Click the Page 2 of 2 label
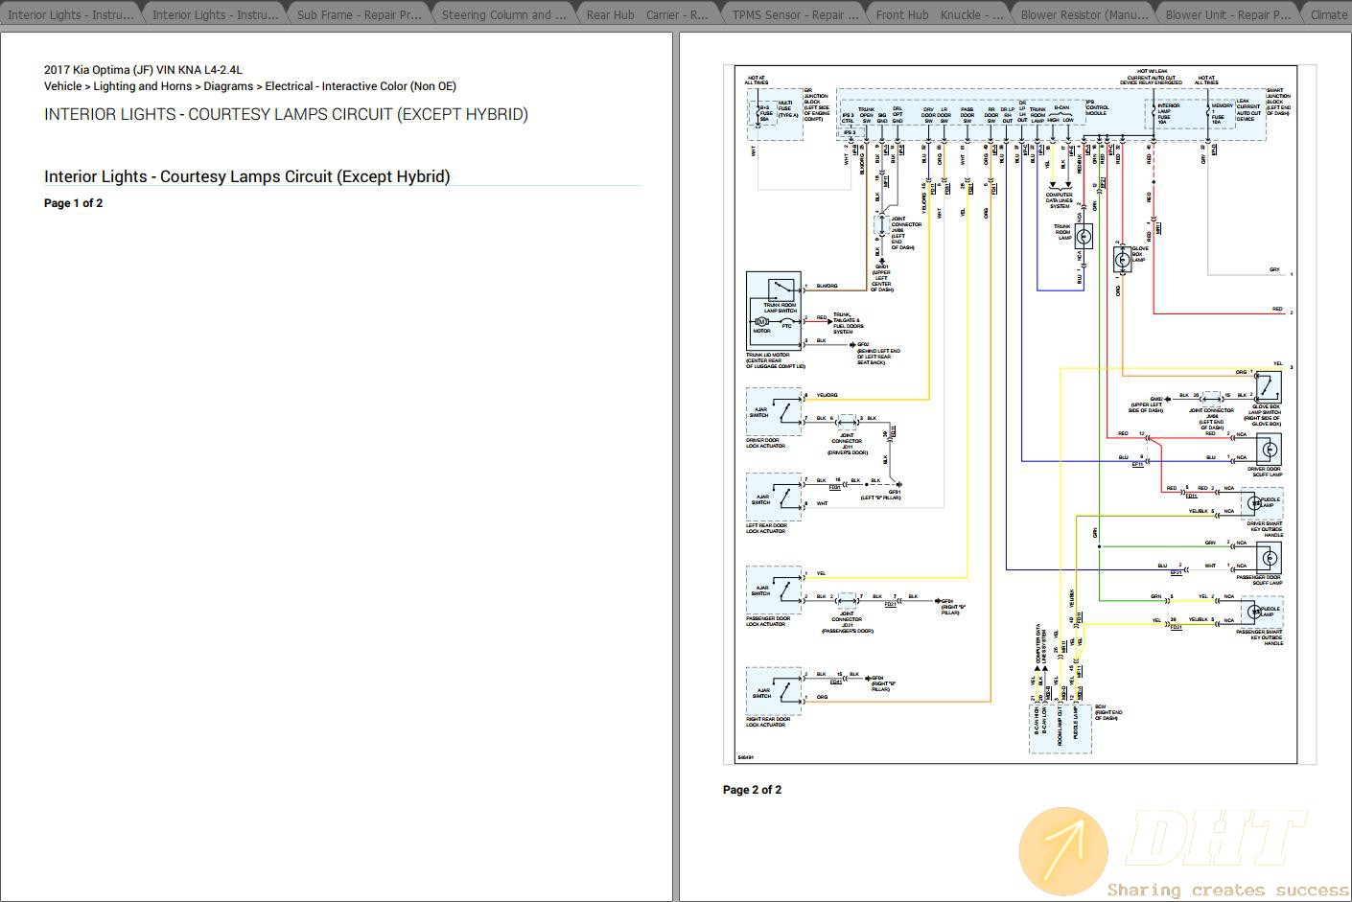The height and width of the screenshot is (902, 1352). click(752, 790)
